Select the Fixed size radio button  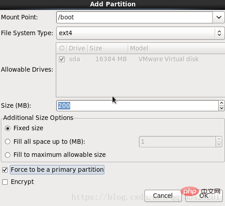point(8,128)
